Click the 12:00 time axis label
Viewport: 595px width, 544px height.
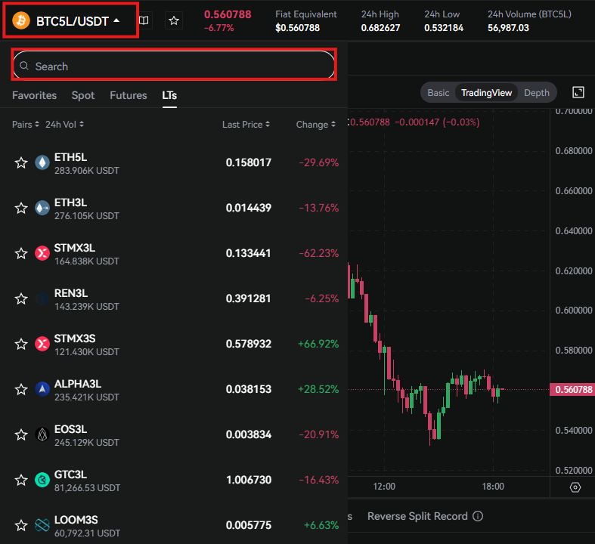click(x=384, y=487)
